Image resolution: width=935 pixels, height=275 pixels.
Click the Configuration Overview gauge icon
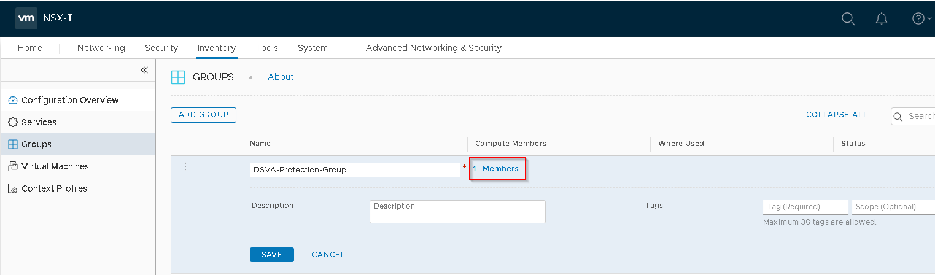point(13,100)
